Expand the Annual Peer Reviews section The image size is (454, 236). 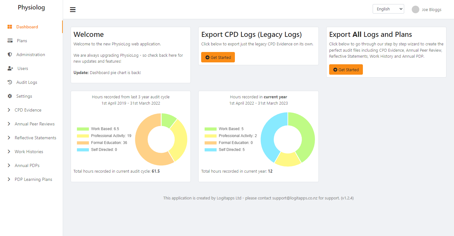(34, 124)
